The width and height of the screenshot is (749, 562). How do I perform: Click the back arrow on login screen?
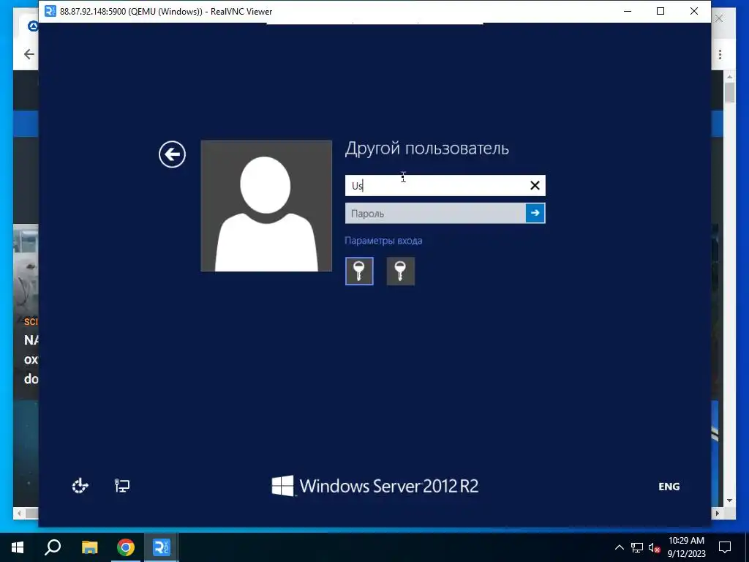[x=172, y=154]
